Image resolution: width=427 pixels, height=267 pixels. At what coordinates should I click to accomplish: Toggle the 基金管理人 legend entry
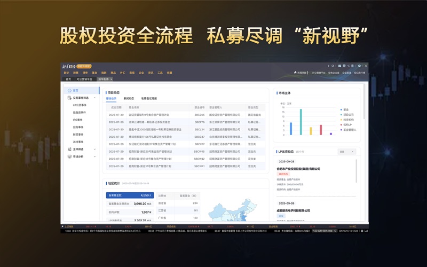tap(348, 130)
